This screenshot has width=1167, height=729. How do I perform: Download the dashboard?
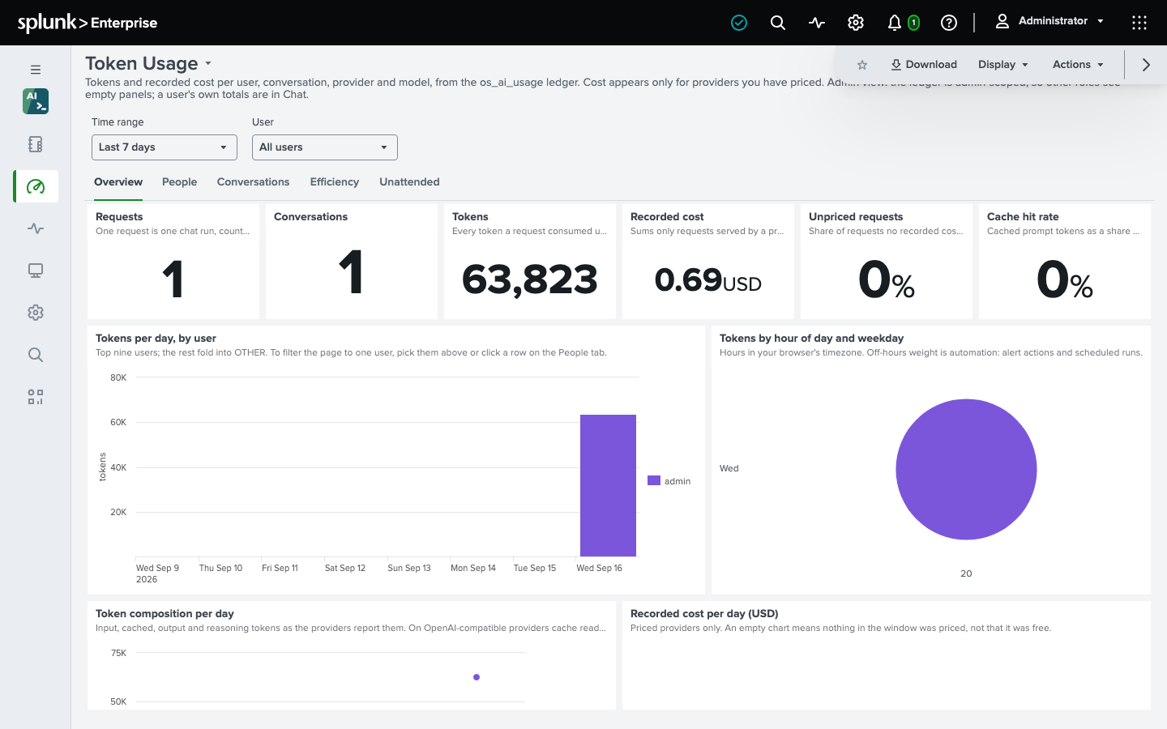point(924,65)
